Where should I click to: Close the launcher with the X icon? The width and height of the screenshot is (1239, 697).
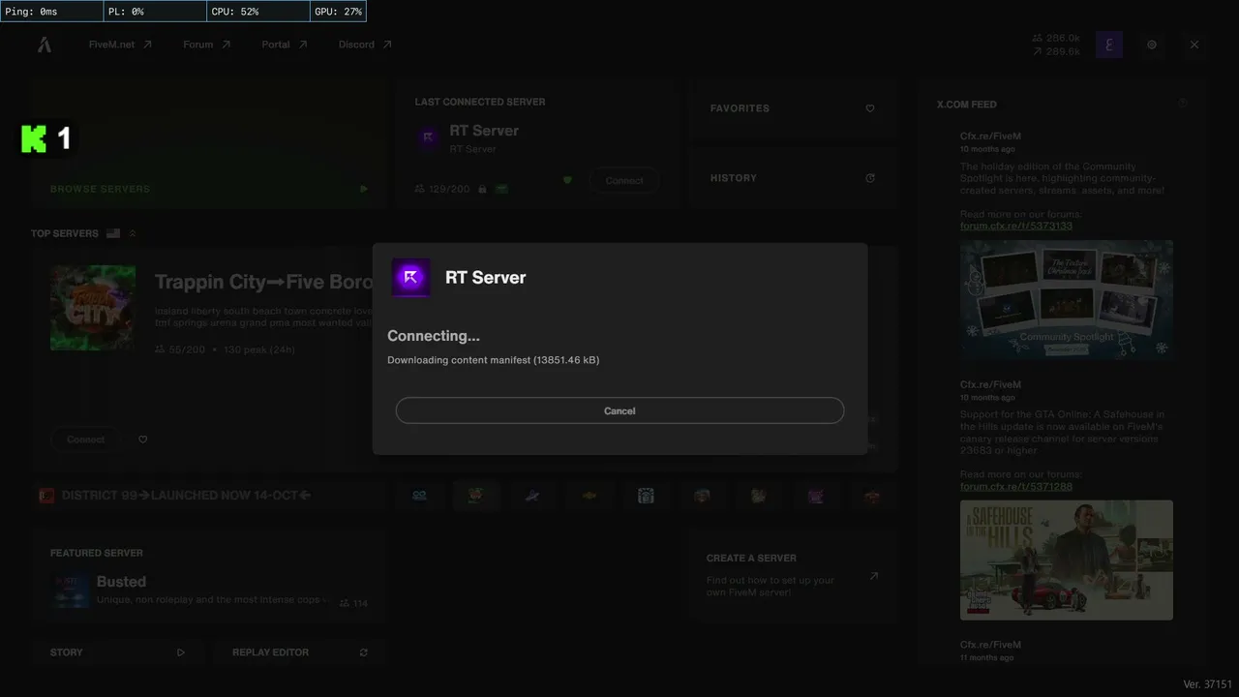[x=1194, y=45]
